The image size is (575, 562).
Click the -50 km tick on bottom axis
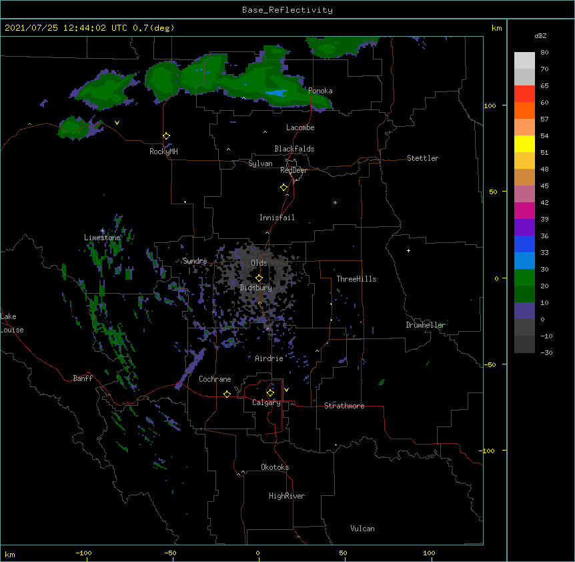coord(170,553)
